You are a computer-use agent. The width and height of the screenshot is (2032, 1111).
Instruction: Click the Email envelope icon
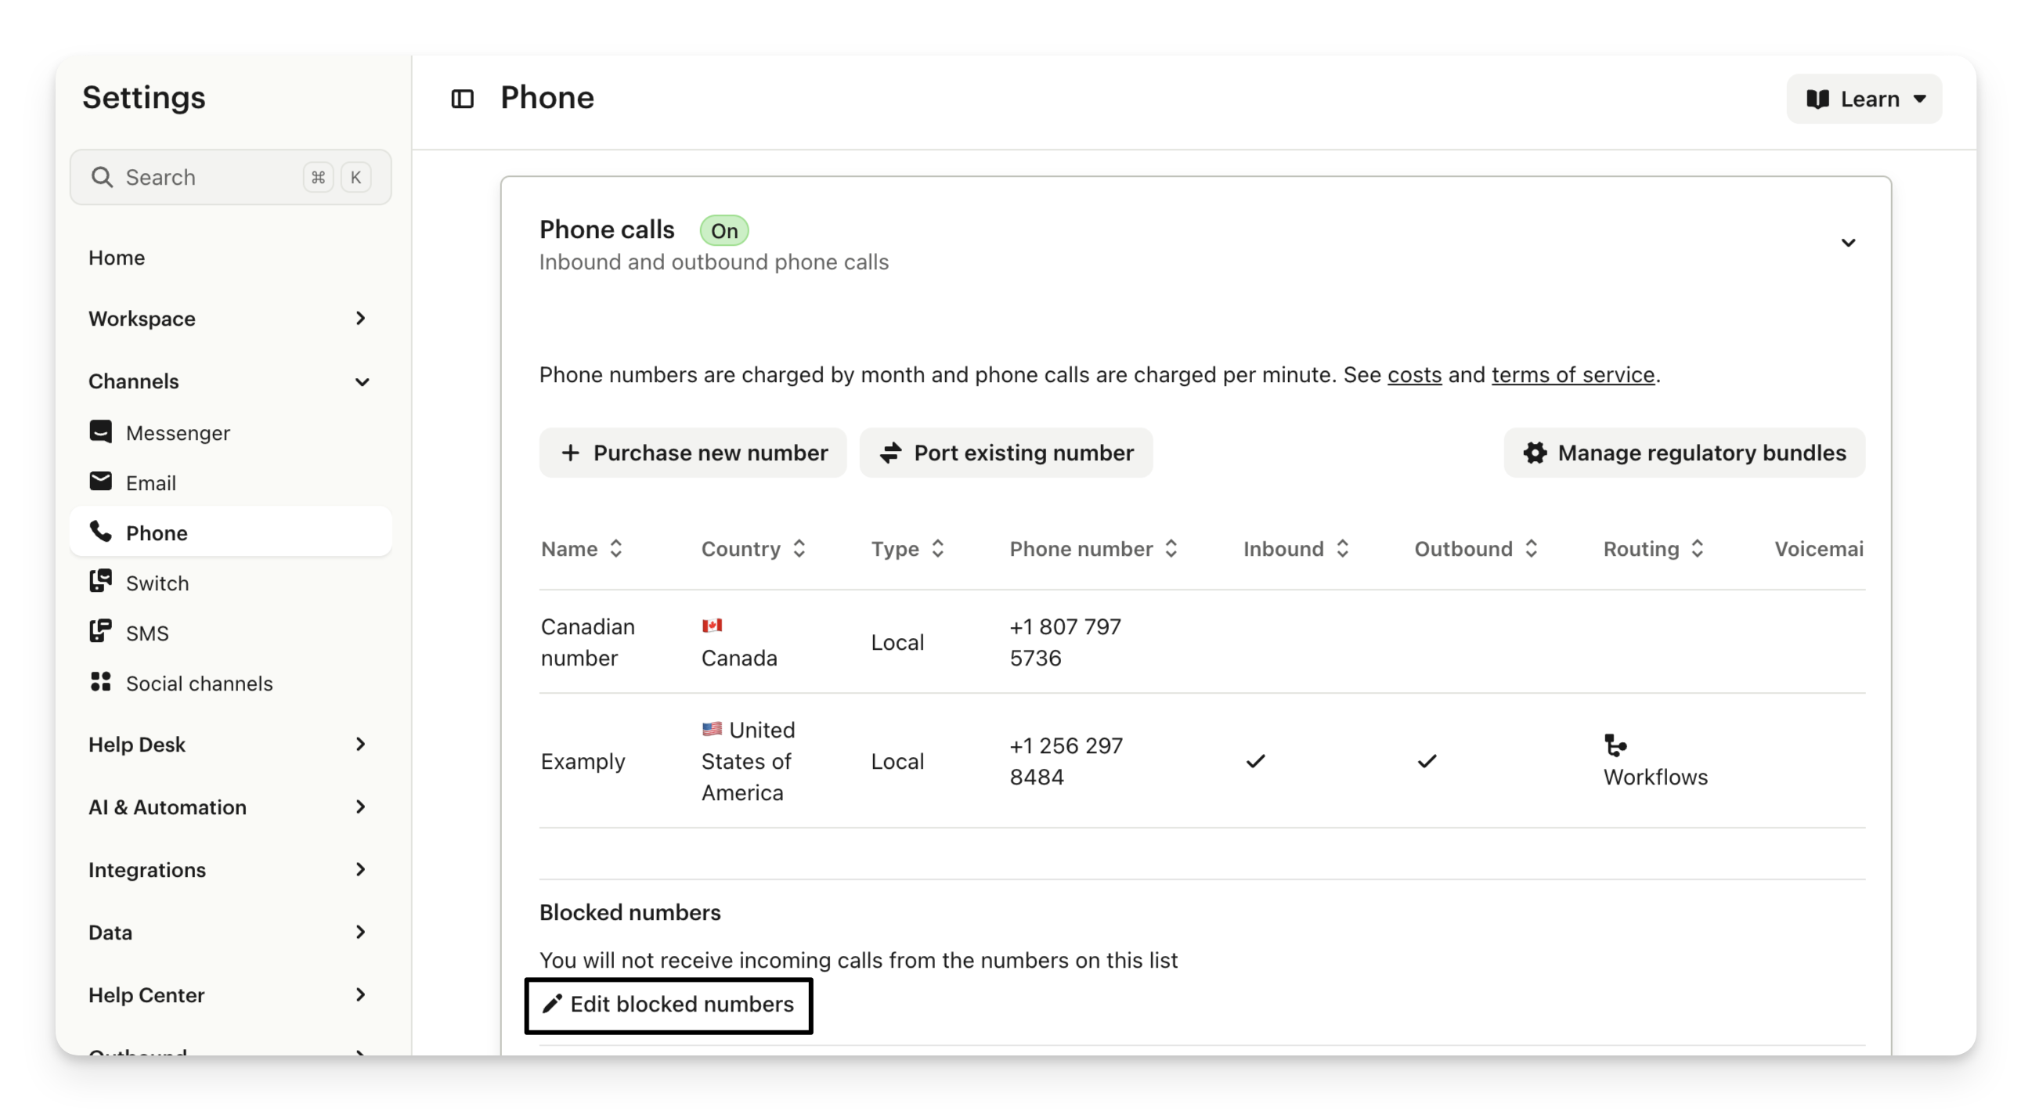point(101,481)
